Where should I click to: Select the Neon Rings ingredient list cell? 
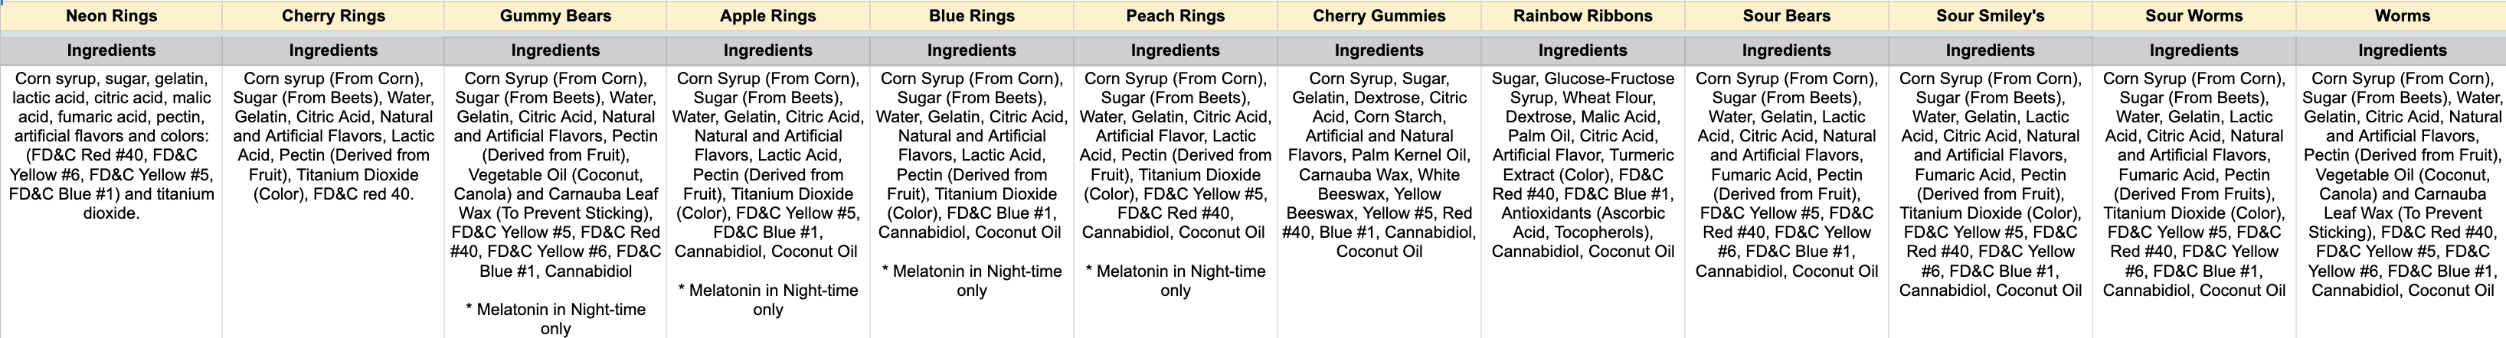(111, 146)
